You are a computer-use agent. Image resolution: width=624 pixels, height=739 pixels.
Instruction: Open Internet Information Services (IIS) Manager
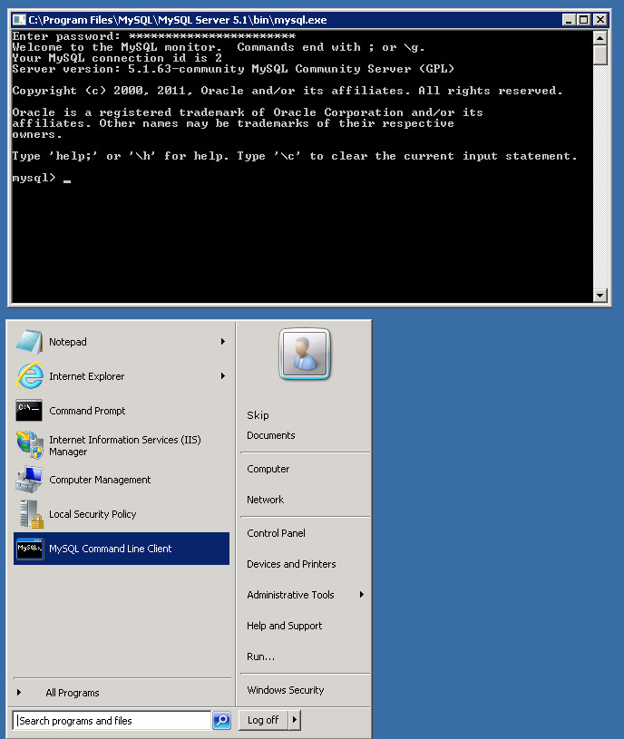[122, 445]
